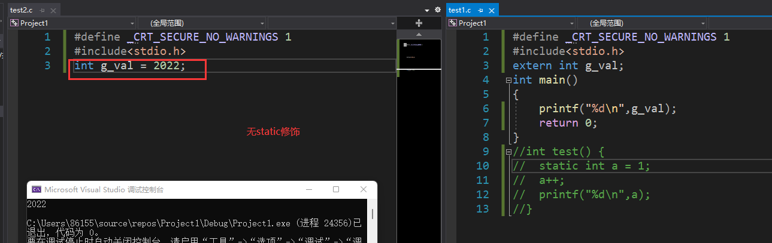Close the test2.c tab
The height and width of the screenshot is (243, 772).
pyautogui.click(x=52, y=10)
